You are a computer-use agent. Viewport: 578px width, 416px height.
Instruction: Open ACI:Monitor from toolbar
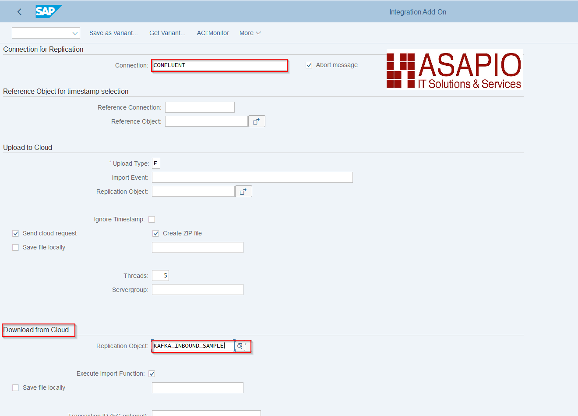click(x=213, y=33)
